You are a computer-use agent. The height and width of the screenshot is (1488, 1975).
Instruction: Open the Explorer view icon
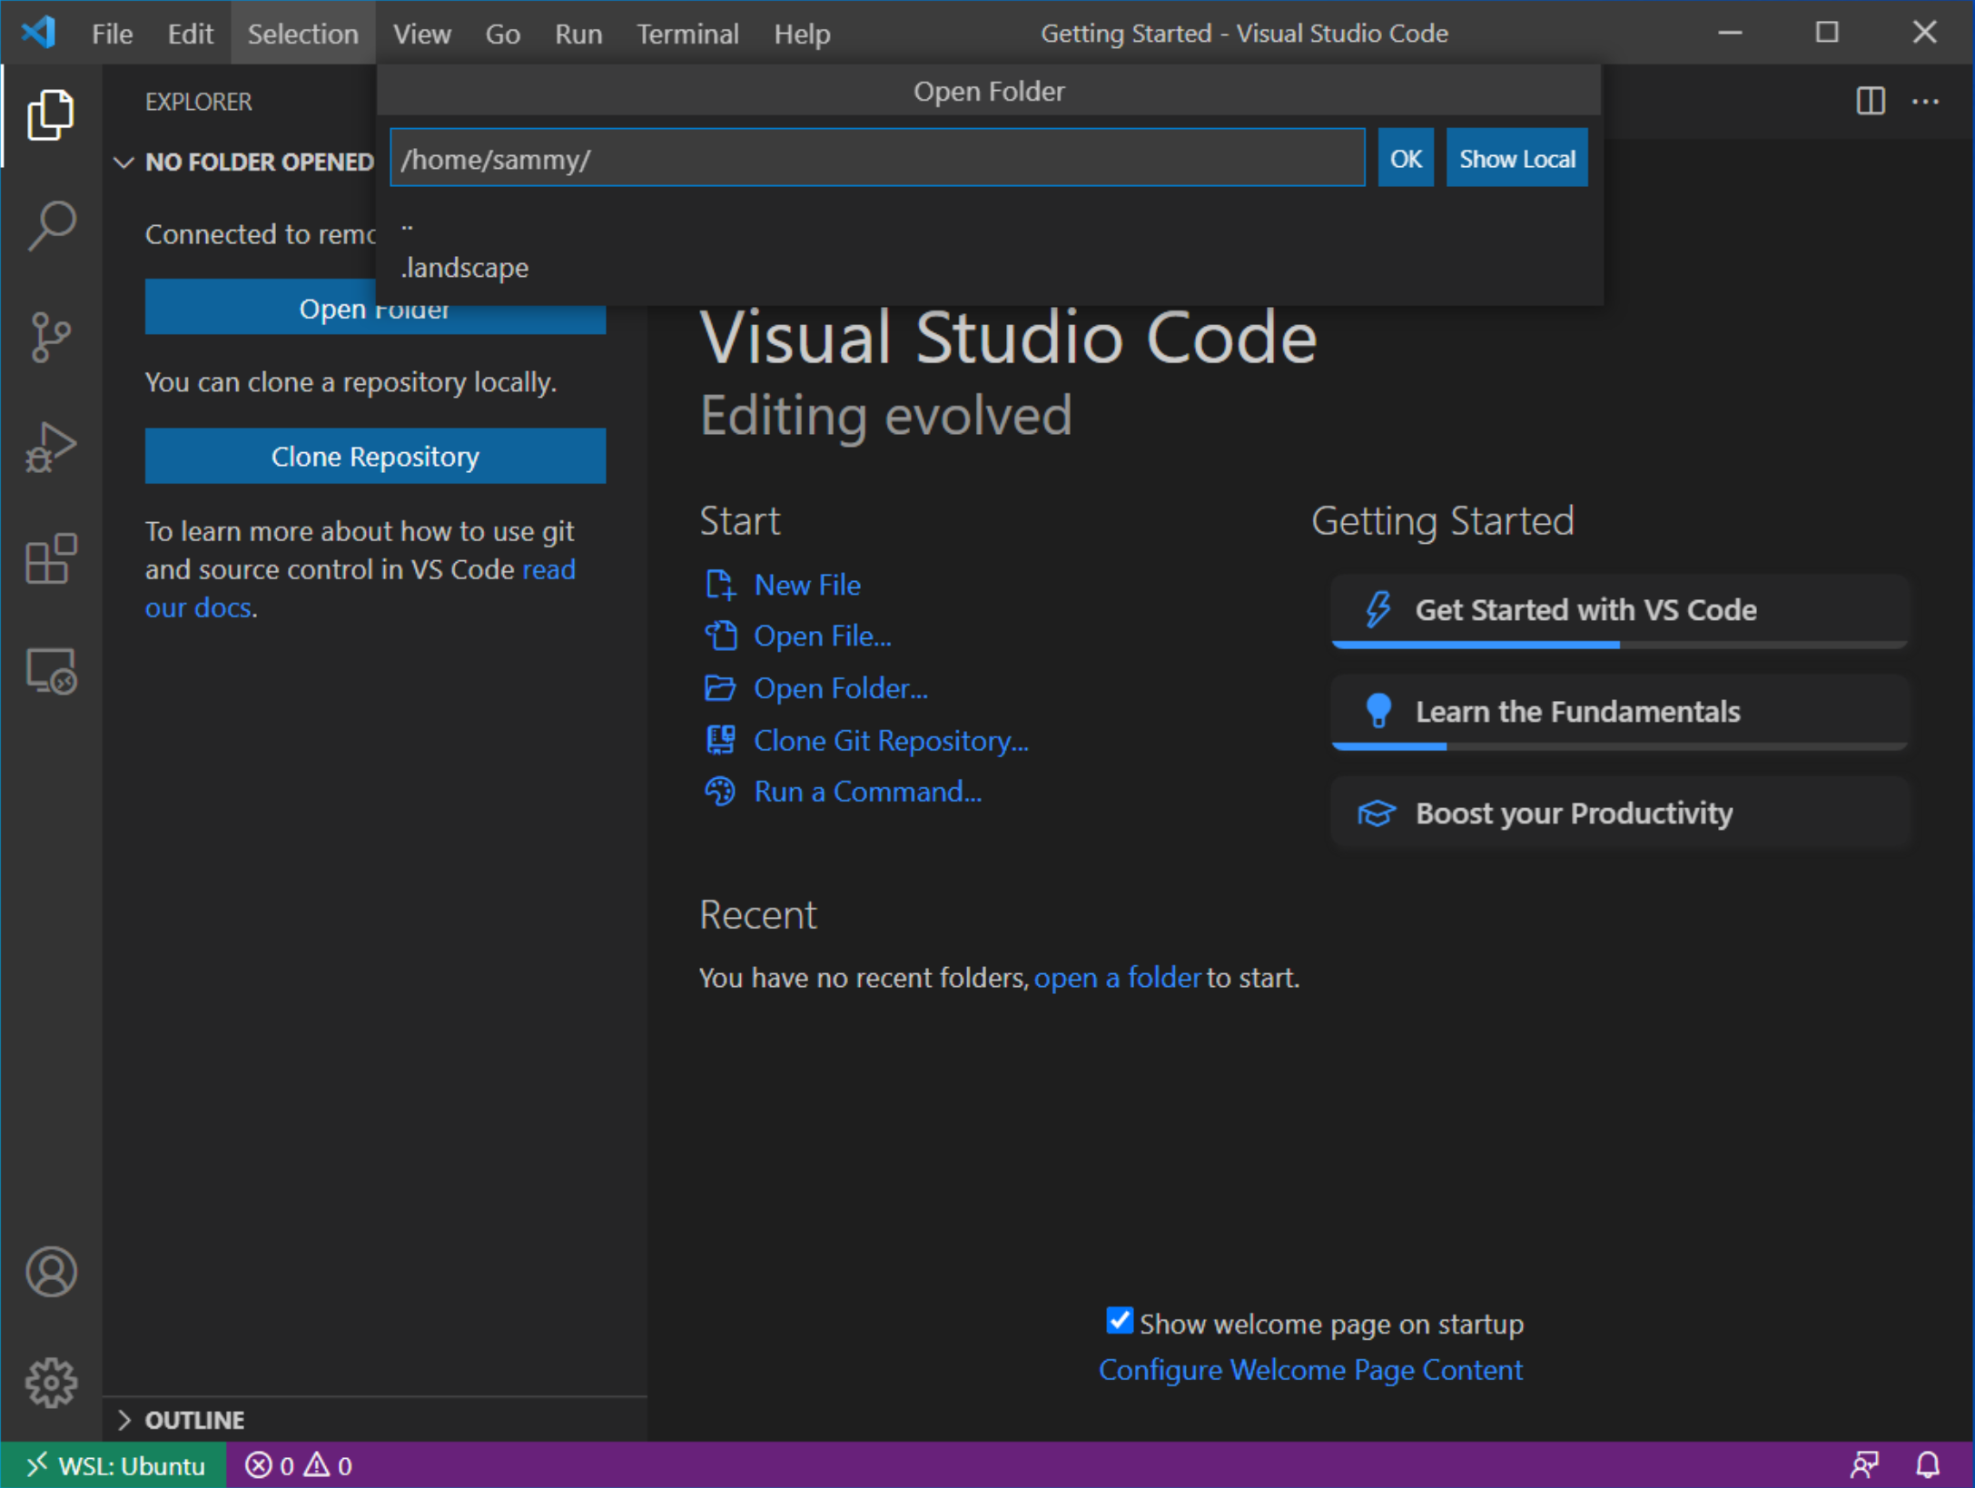point(50,114)
